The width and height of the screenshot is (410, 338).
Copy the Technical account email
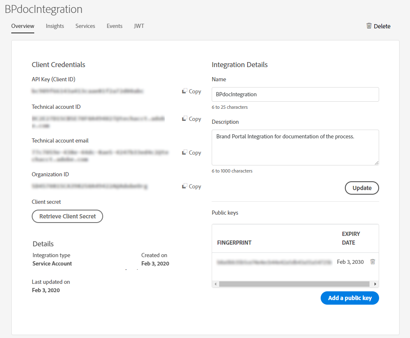pos(192,153)
